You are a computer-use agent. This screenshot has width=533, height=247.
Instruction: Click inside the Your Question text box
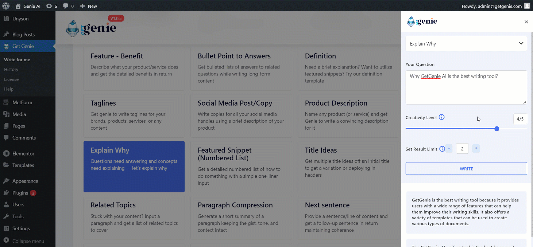point(466,87)
